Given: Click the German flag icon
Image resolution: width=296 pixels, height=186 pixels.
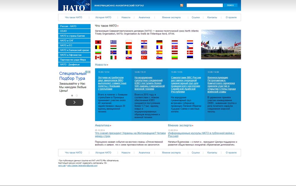Looking at the screenshot, I should coord(160,42).
